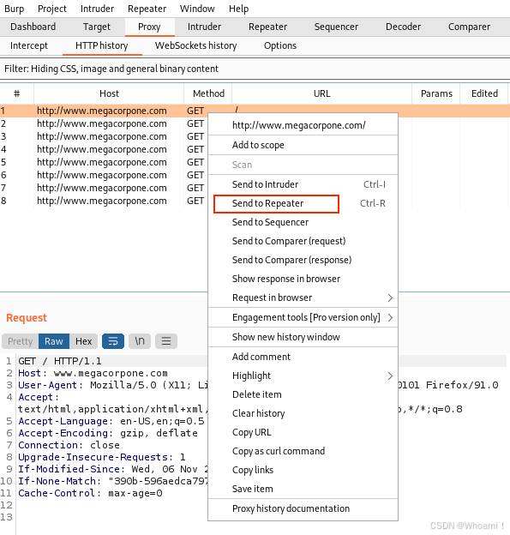
Task: Choose Delete item in context menu
Action: click(x=303, y=394)
